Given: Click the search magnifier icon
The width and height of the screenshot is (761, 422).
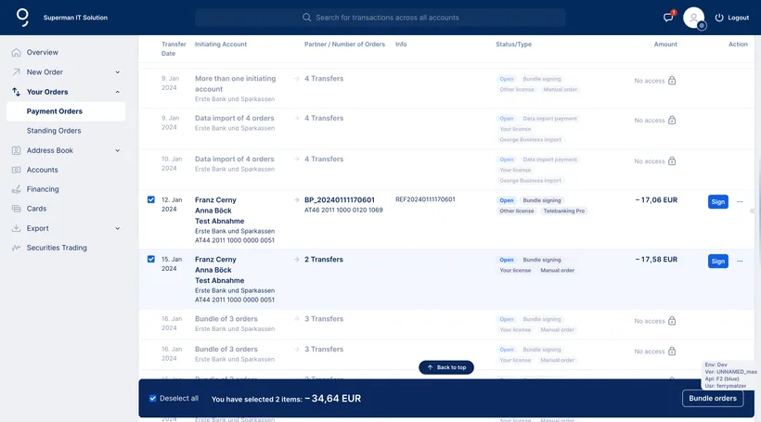Looking at the screenshot, I should click(307, 18).
